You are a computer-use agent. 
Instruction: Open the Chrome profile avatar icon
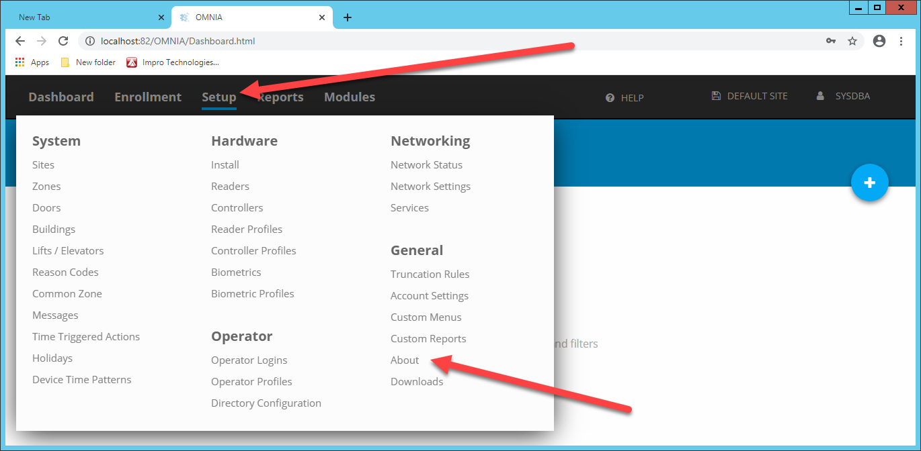point(879,41)
